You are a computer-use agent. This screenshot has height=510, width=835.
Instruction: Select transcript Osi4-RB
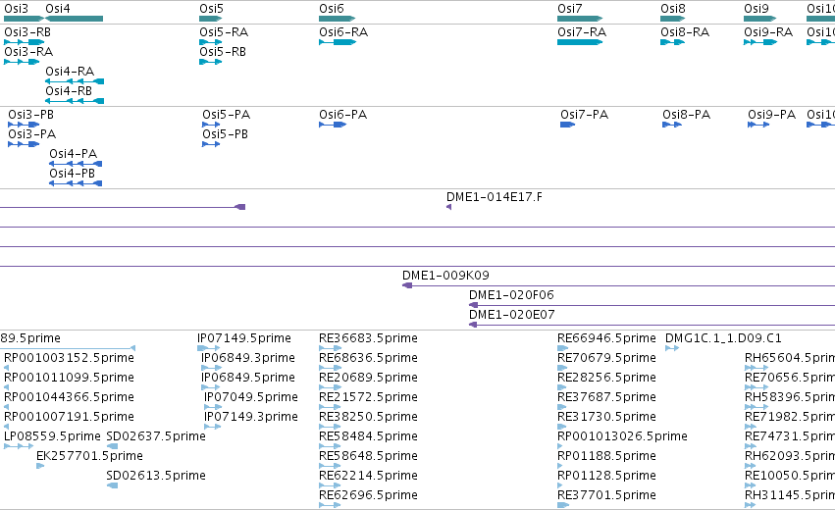coord(75,101)
